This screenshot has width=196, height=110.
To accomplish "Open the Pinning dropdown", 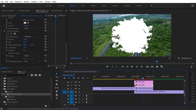I will tap(32, 56).
